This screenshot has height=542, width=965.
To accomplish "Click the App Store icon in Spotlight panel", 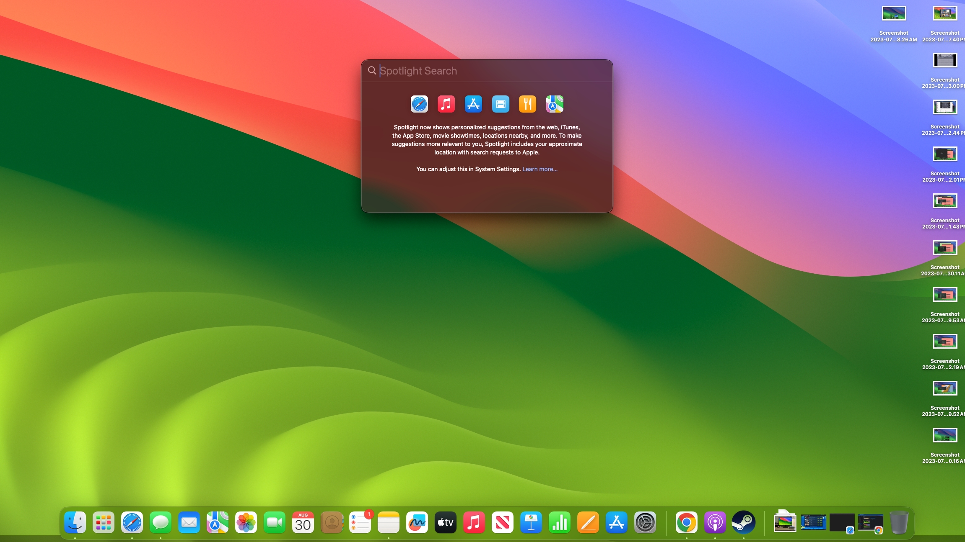I will (x=473, y=104).
